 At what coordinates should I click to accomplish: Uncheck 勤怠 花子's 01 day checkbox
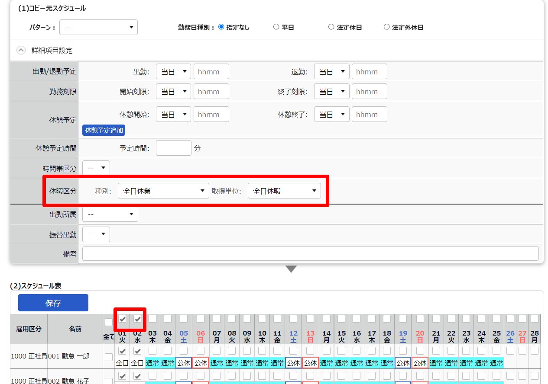123,376
